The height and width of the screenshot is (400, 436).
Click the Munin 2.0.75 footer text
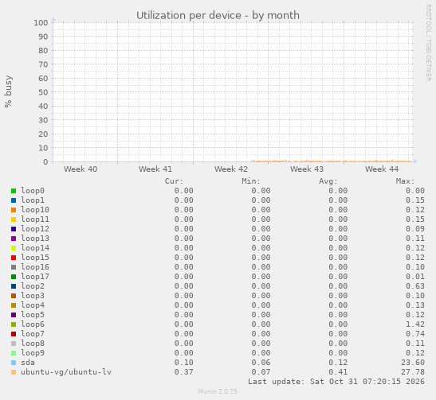pos(218,391)
